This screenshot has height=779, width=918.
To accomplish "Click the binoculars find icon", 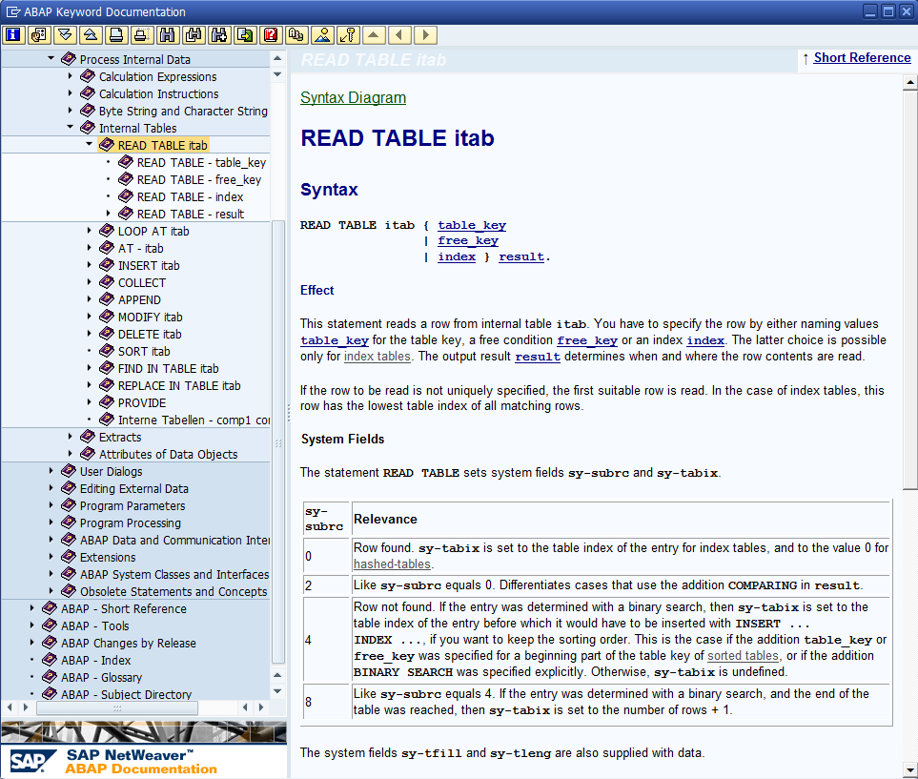I will click(x=168, y=35).
